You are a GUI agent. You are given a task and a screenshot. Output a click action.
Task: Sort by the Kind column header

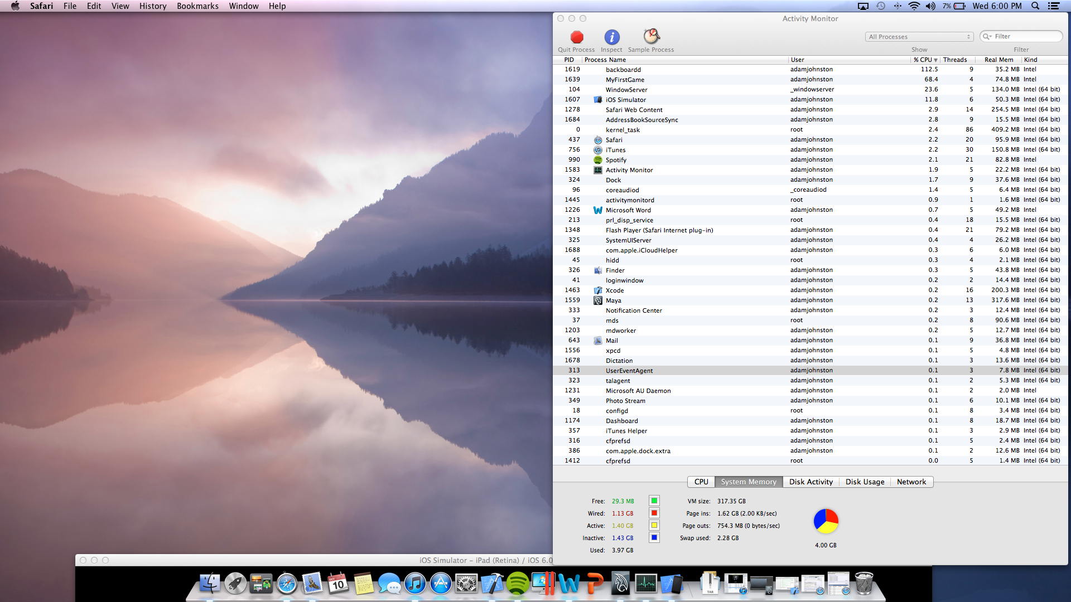click(x=1044, y=60)
